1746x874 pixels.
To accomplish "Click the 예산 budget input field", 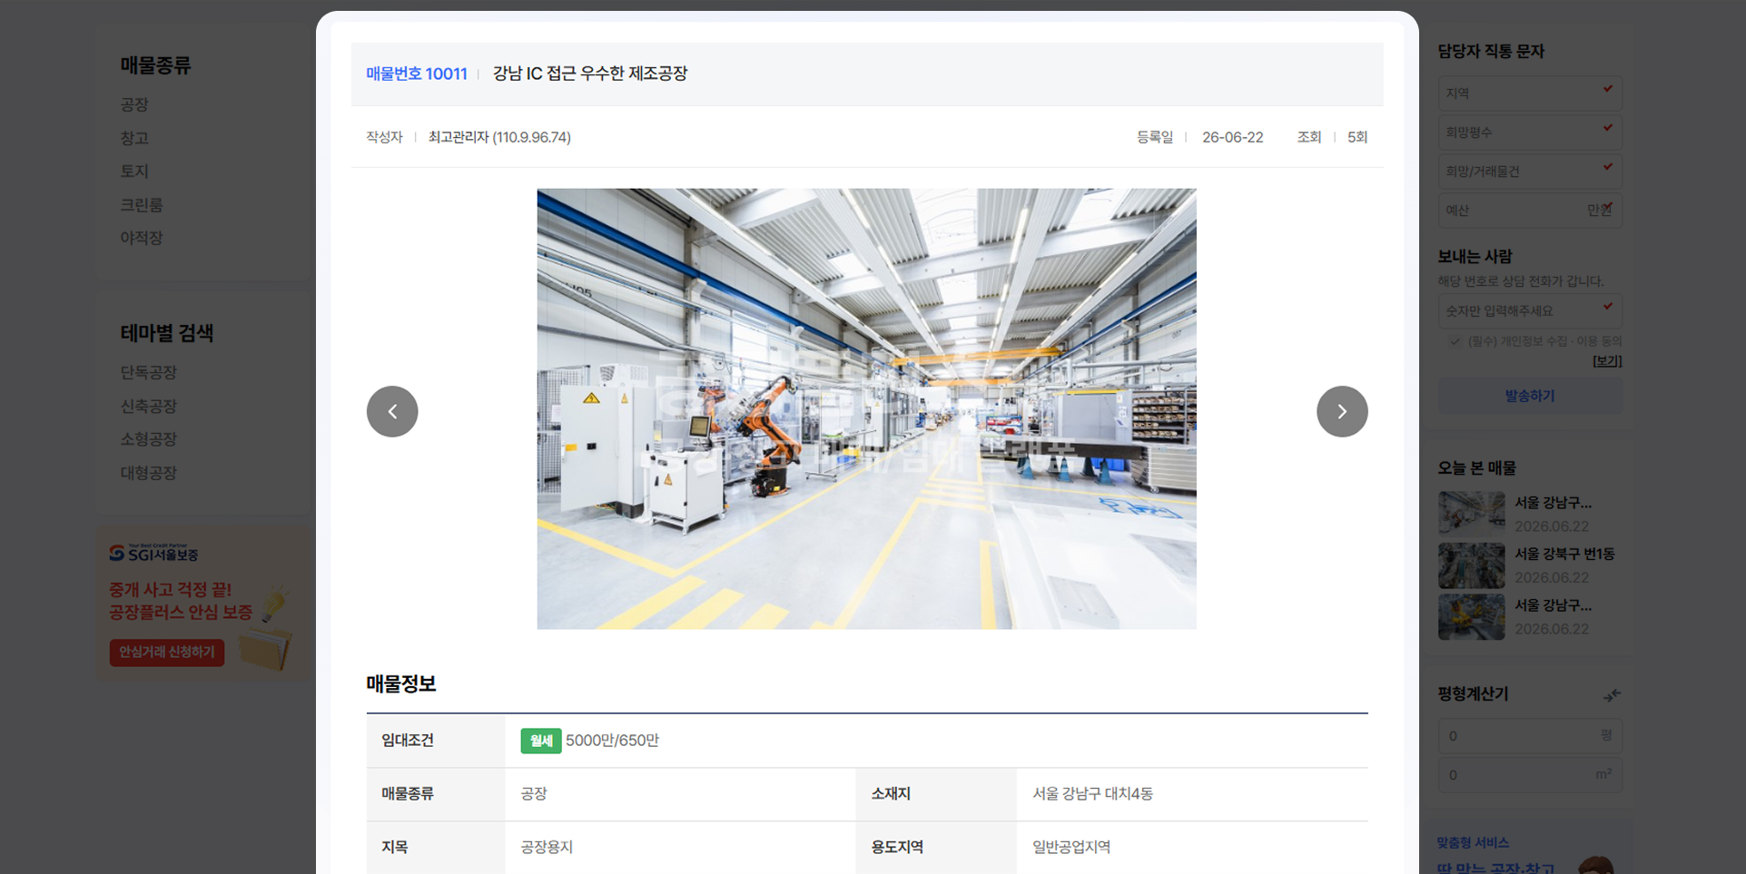I will 1530,211.
